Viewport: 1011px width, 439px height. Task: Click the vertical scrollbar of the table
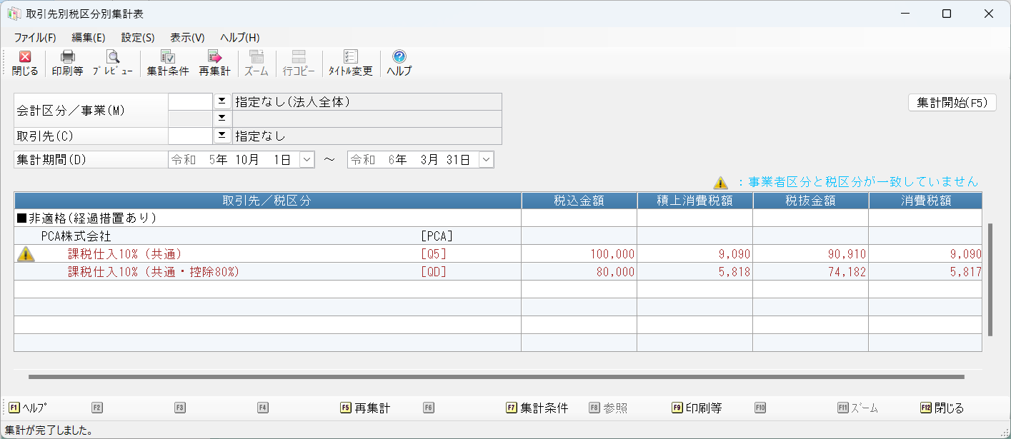pyautogui.click(x=990, y=278)
